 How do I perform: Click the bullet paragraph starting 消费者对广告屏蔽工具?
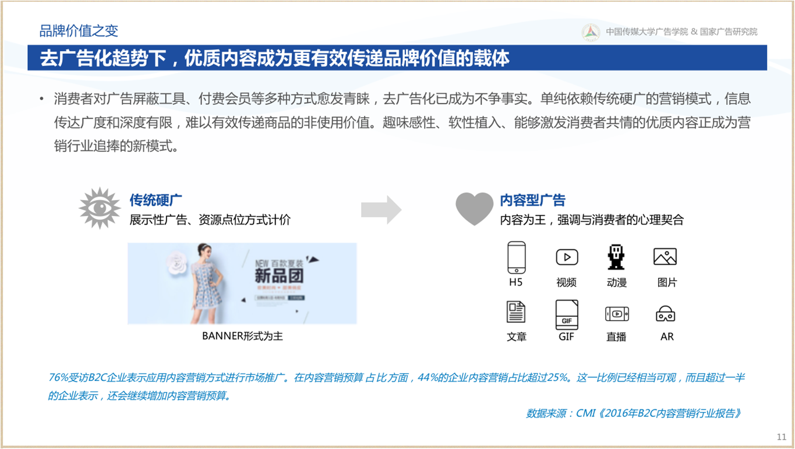[402, 122]
